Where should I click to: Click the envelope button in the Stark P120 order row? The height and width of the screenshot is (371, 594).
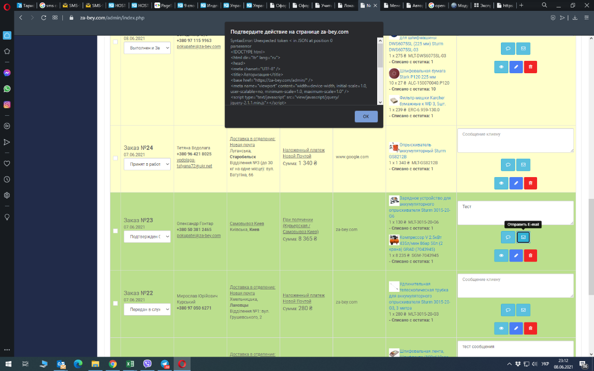[523, 49]
